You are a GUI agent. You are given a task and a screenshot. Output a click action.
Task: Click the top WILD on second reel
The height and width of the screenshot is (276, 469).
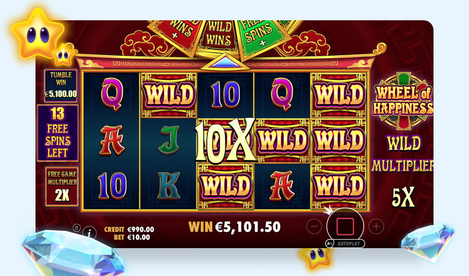click(169, 95)
